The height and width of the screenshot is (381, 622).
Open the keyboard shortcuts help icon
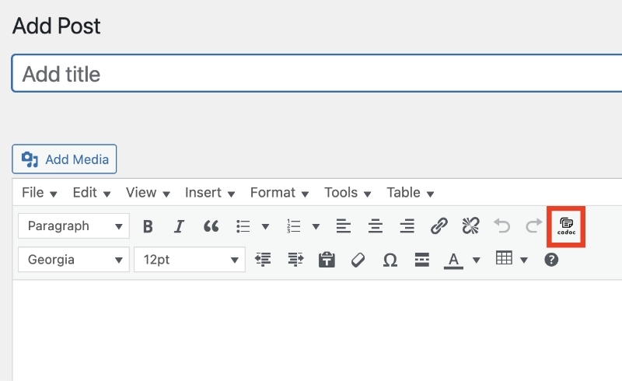click(551, 260)
